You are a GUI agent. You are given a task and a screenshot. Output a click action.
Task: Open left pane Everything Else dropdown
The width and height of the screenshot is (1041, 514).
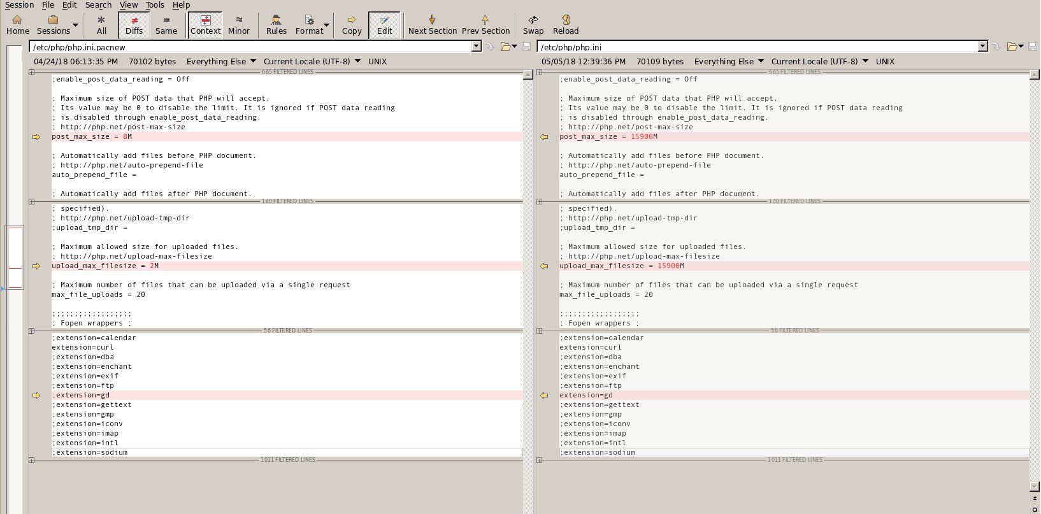252,61
